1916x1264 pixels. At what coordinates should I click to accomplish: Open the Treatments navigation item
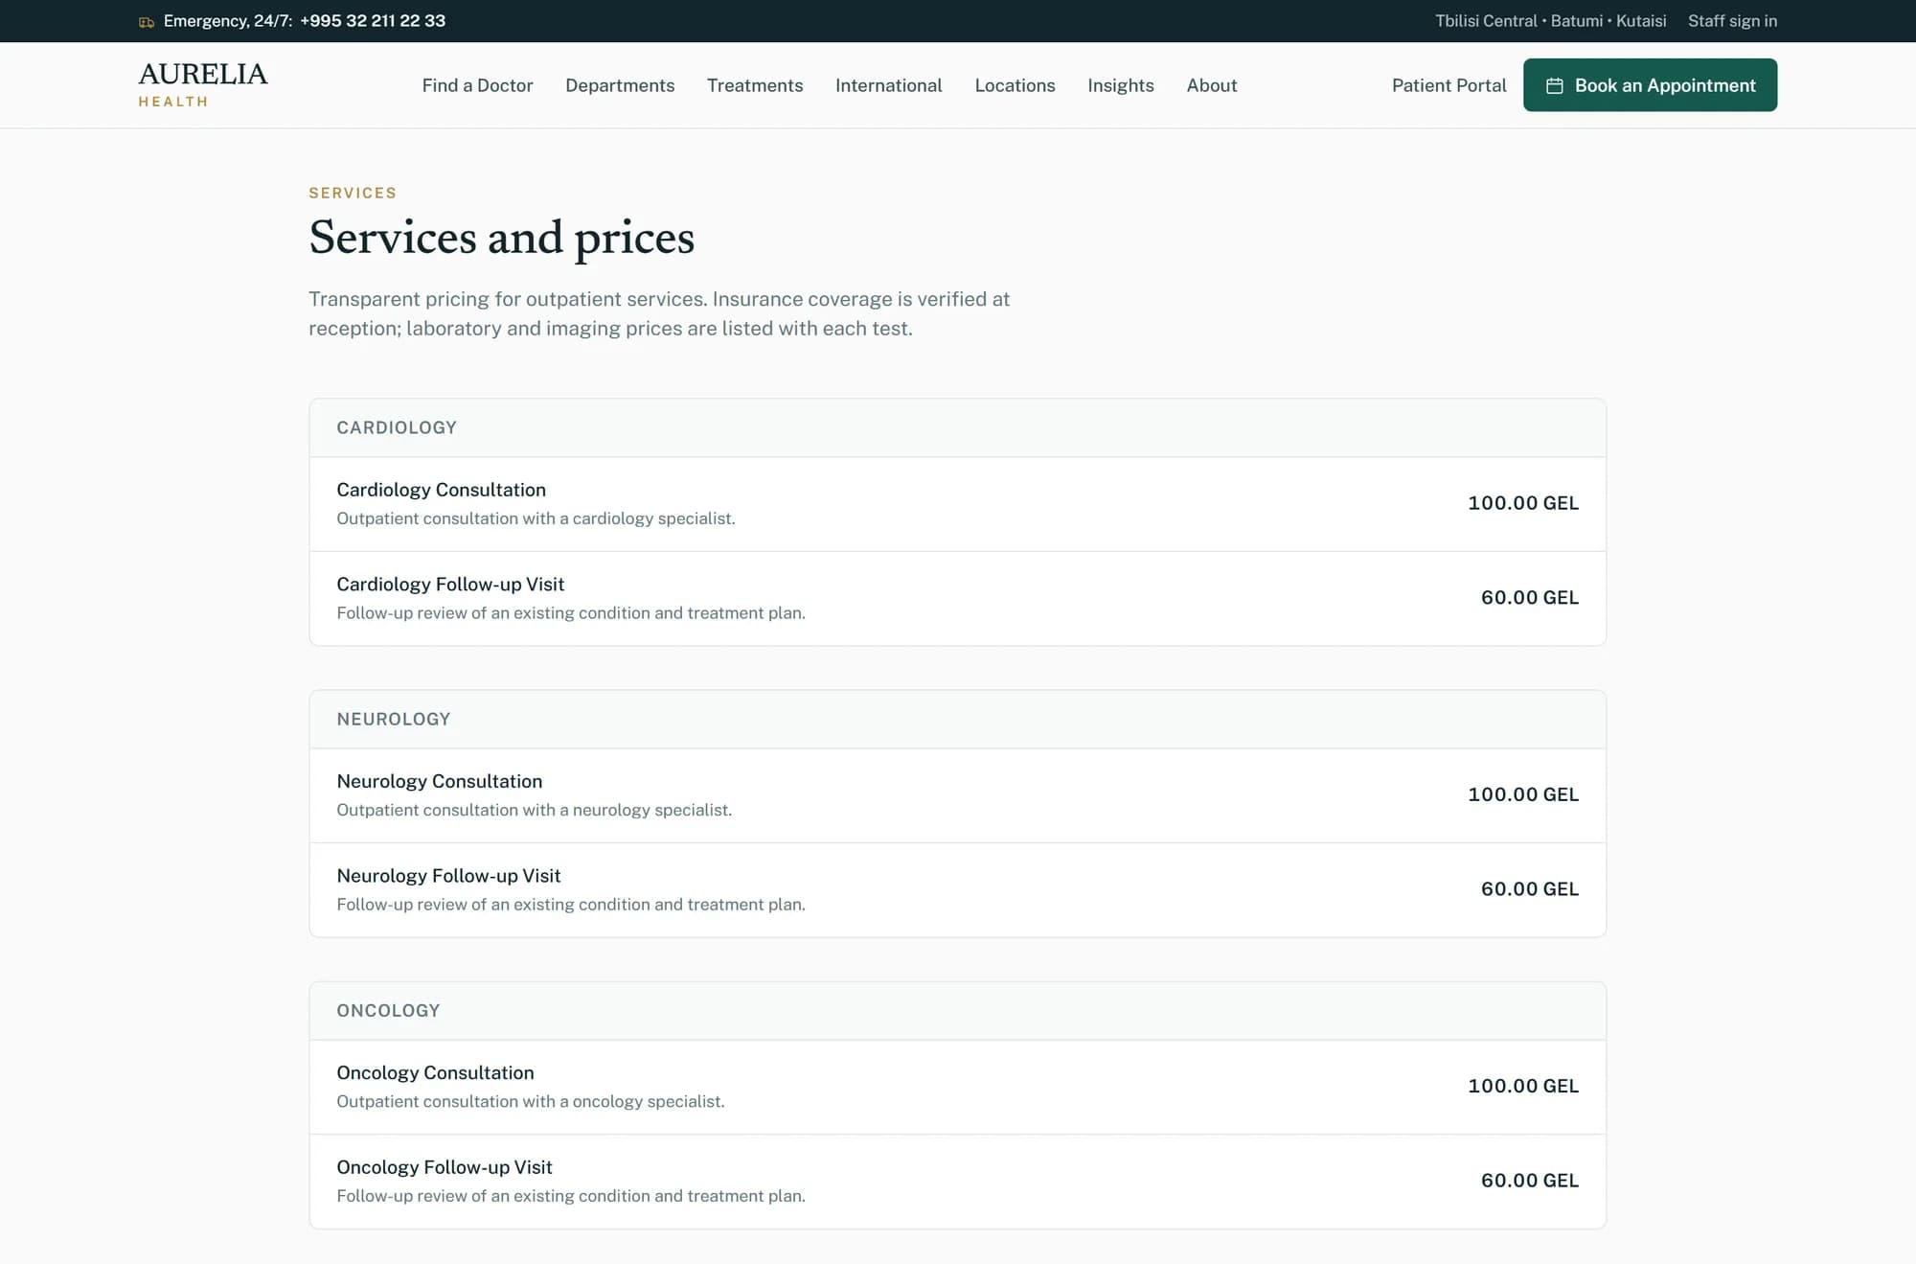coord(755,85)
